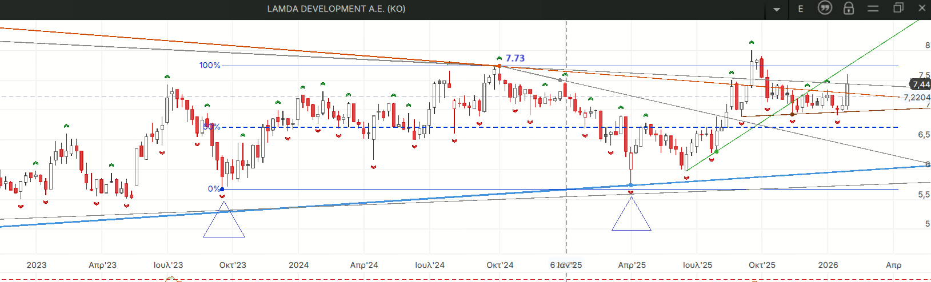
Task: Click the 6 Ιαν'25 crosshair date label
Action: pyautogui.click(x=566, y=265)
